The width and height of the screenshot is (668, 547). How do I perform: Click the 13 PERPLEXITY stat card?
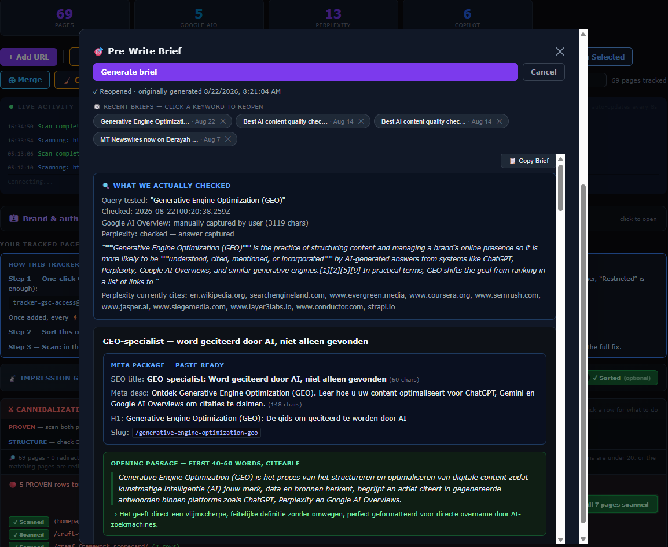[x=333, y=17]
